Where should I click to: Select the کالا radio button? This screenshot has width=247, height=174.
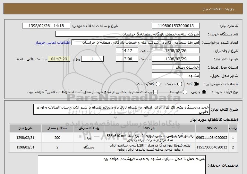(196, 84)
